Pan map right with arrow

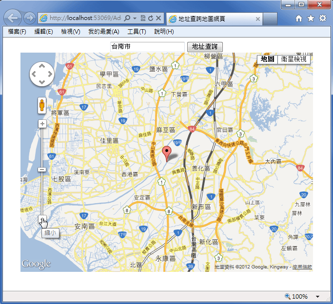50,74
